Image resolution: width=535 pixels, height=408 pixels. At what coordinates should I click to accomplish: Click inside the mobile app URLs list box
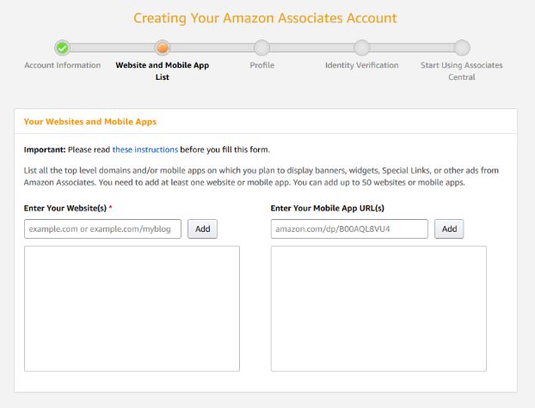click(x=378, y=308)
